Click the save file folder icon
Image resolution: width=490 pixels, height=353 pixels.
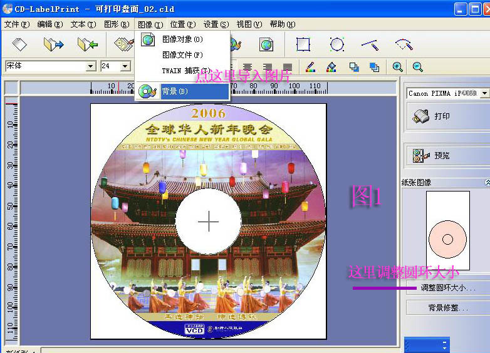pyautogui.click(x=87, y=44)
